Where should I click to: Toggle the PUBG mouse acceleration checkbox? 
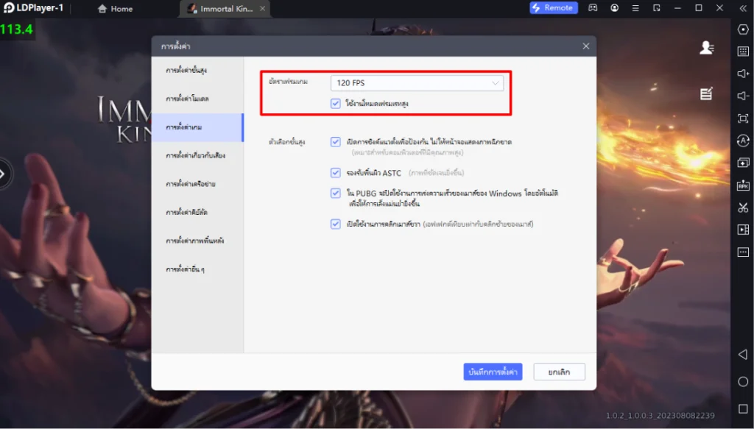tap(336, 193)
